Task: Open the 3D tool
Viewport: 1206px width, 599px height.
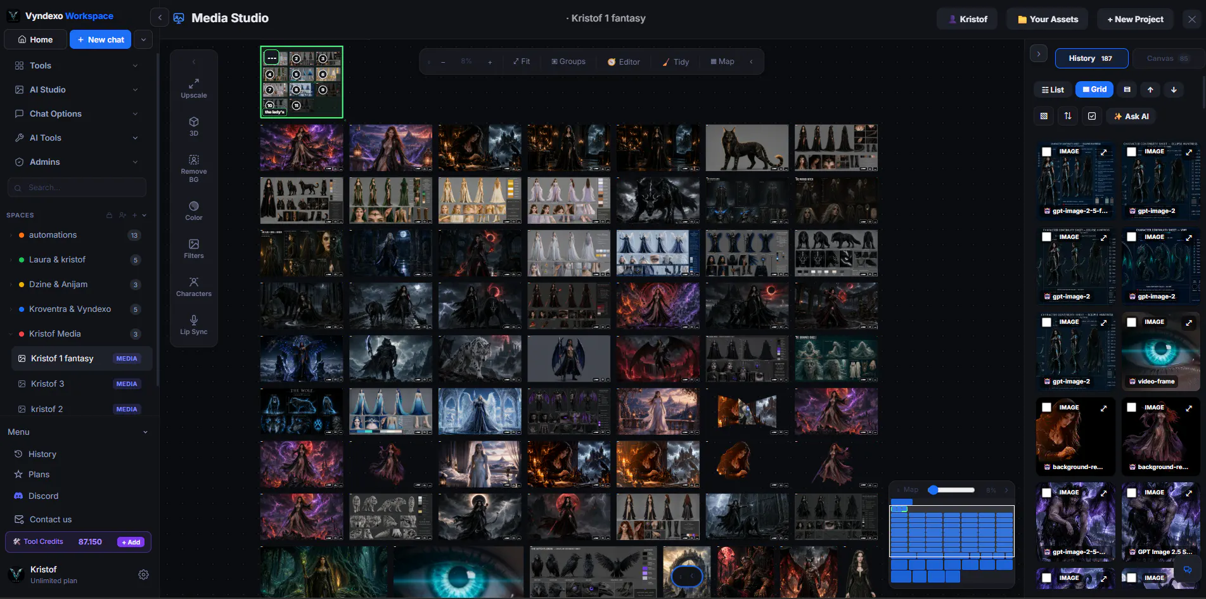Action: [x=194, y=127]
